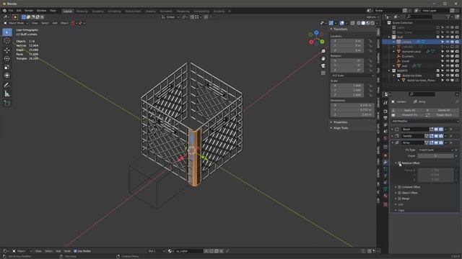The height and width of the screenshot is (259, 462).
Task: Expand the Bevel modifier panel
Action: pos(393,129)
